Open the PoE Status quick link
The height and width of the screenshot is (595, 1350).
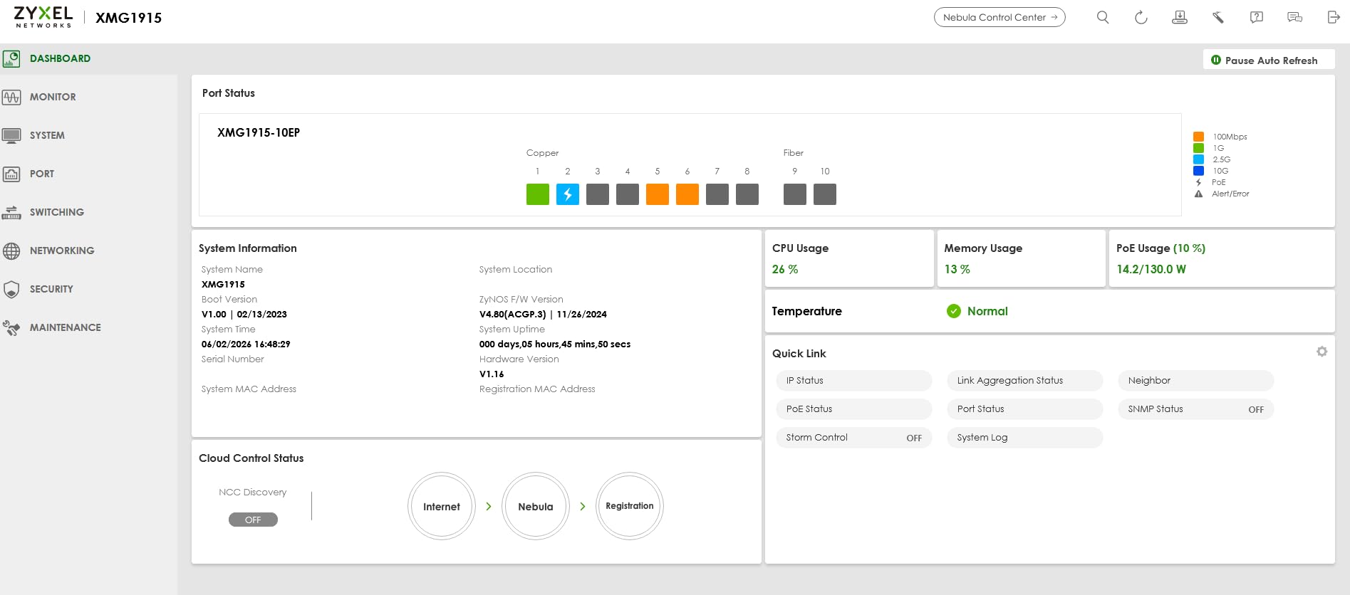[853, 409]
